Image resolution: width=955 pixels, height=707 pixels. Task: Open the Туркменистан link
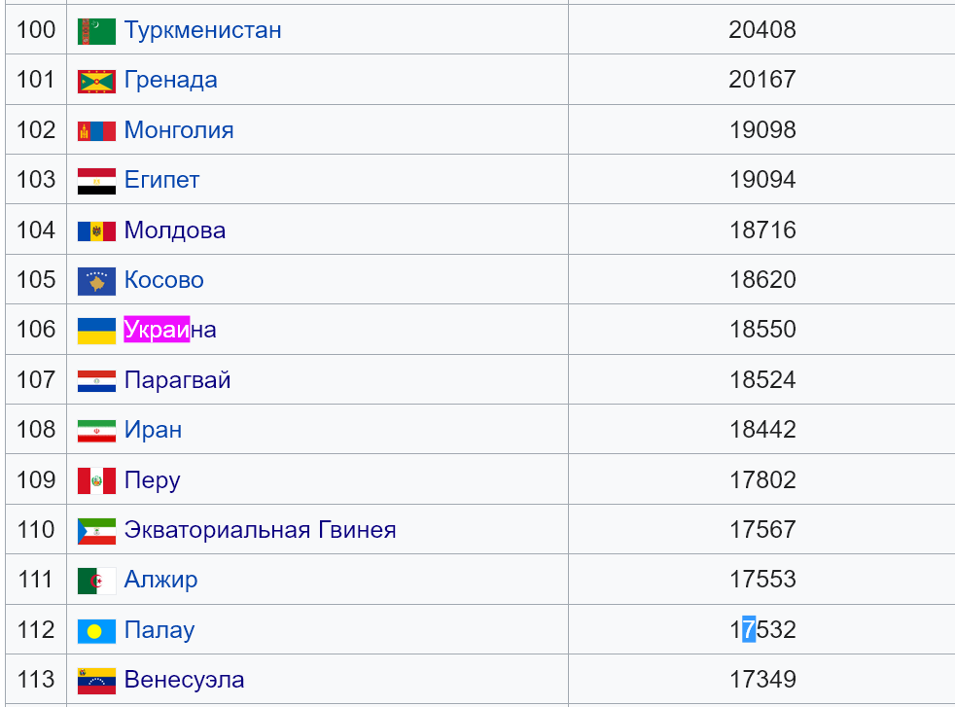coord(203,30)
